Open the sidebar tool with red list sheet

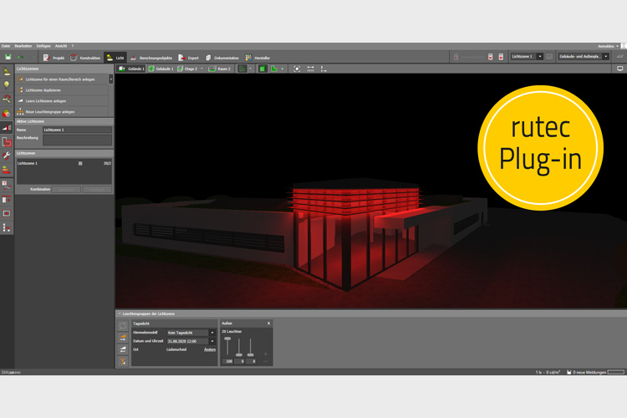click(7, 199)
